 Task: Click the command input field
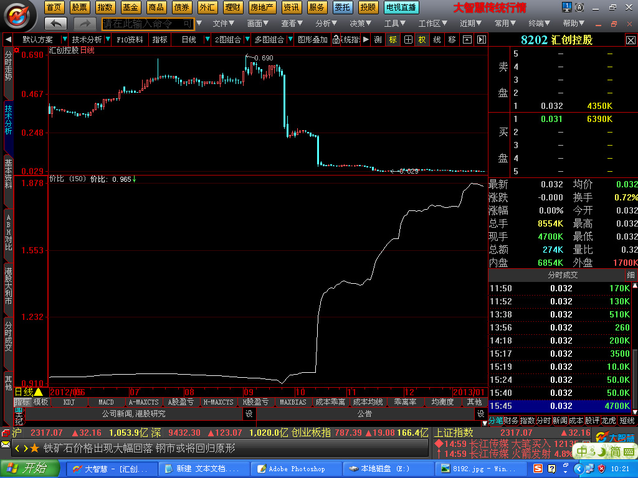click(148, 24)
